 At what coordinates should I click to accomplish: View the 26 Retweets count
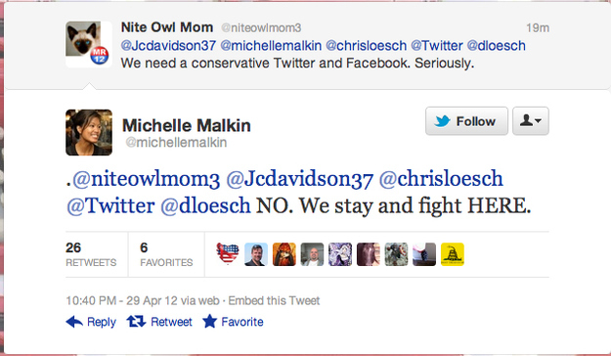91,254
